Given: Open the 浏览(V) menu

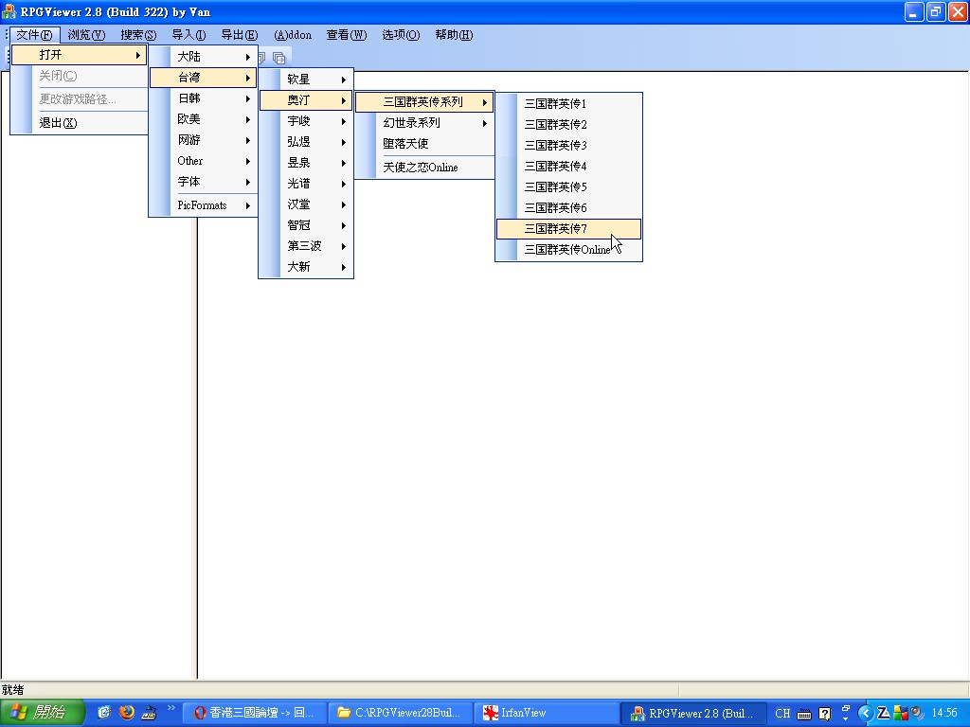Looking at the screenshot, I should coord(86,35).
